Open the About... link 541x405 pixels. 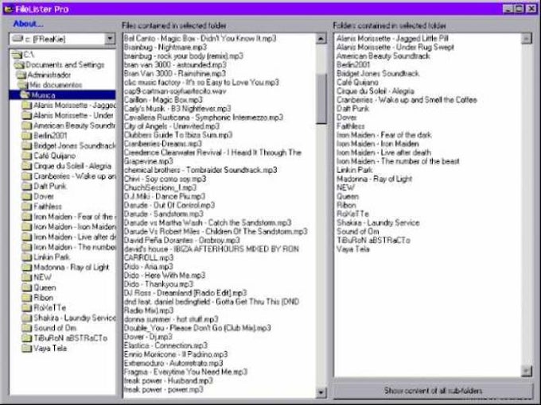click(x=28, y=24)
